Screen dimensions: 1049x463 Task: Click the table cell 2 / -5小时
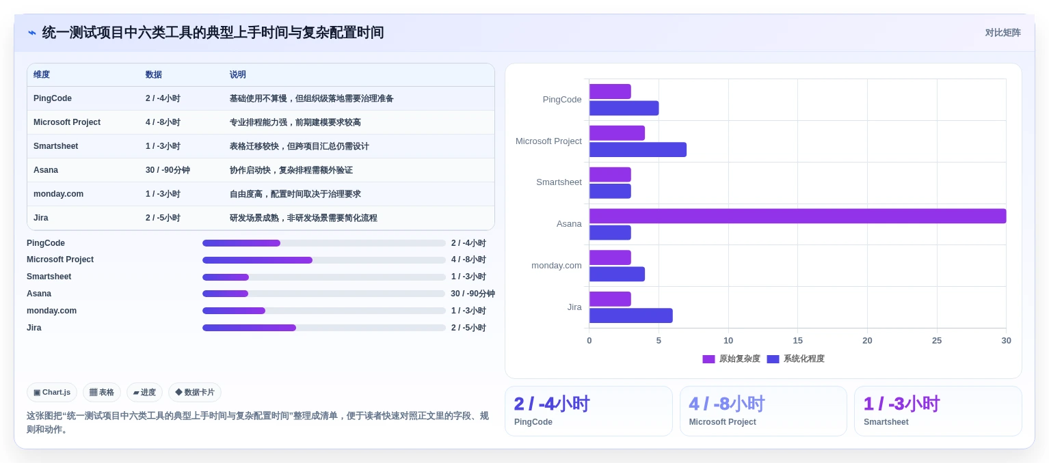(x=163, y=218)
